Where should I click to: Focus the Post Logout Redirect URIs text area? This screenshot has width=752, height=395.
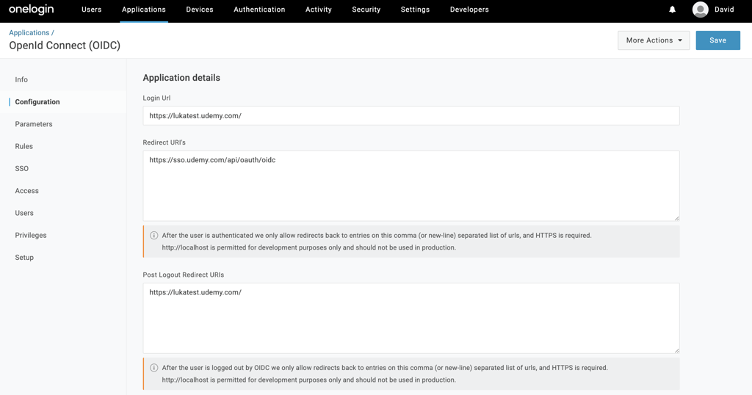coord(411,319)
